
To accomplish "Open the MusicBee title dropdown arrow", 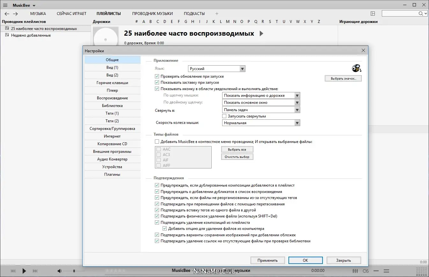I will (x=34, y=5).
